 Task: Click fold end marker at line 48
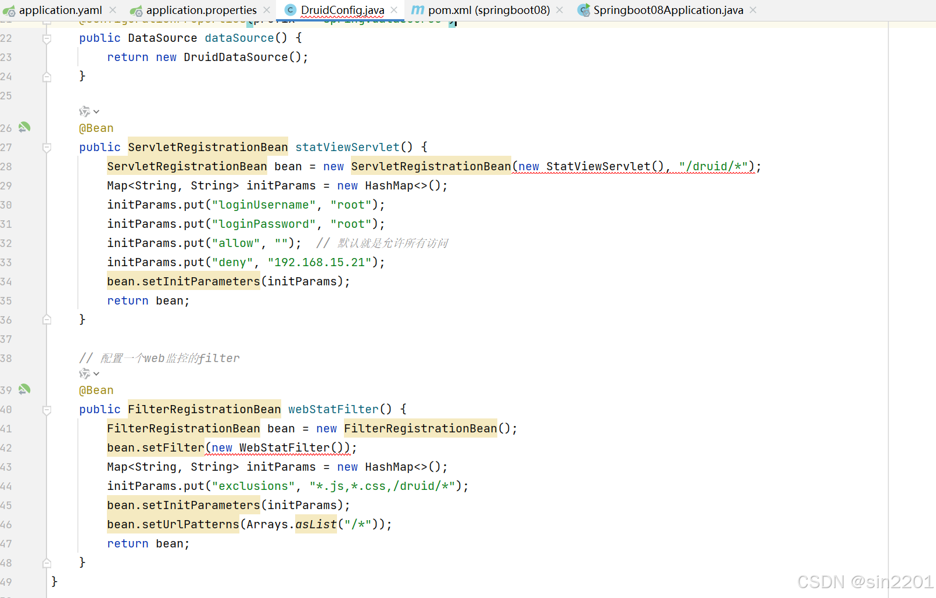pos(47,563)
